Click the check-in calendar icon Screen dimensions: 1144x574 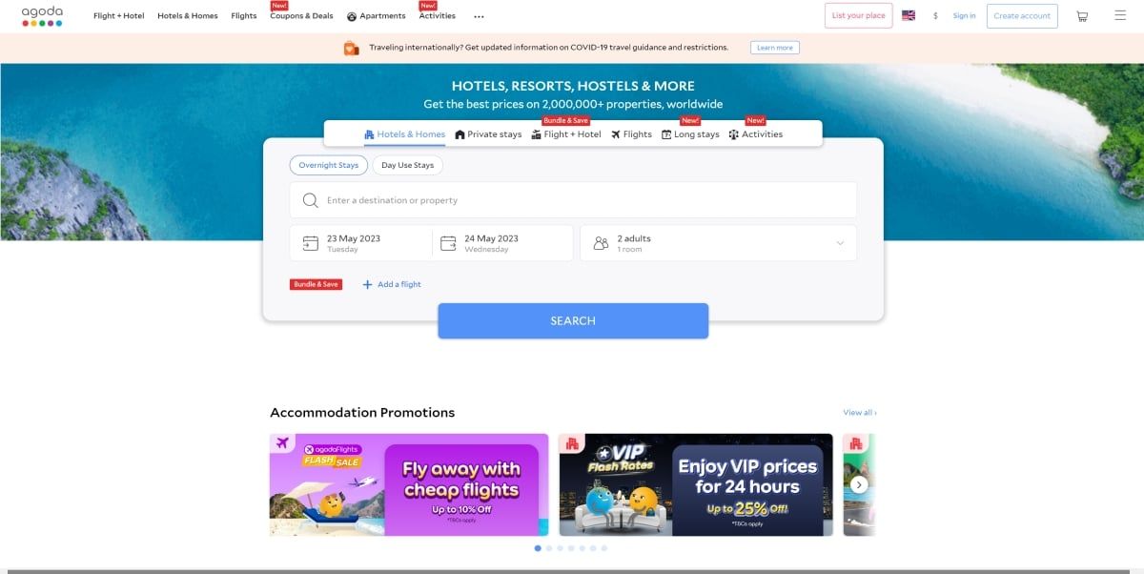point(310,243)
